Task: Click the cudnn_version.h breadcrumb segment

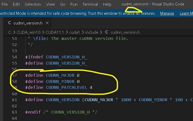Action: click(x=125, y=32)
